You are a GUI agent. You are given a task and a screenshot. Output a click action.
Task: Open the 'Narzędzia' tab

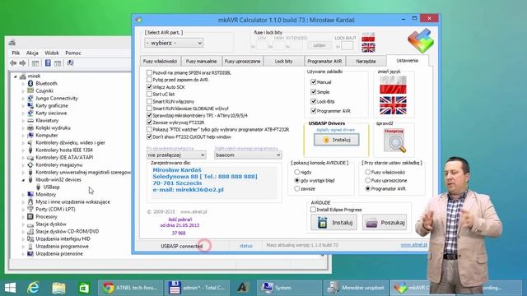pyautogui.click(x=366, y=61)
